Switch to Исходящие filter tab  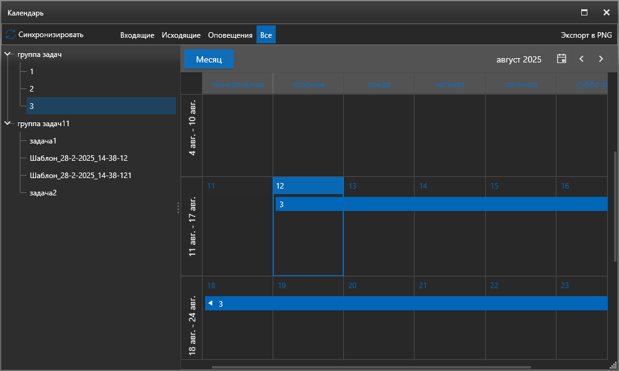[x=181, y=35]
